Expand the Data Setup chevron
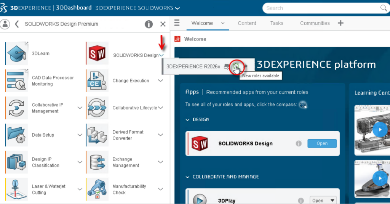The height and width of the screenshot is (204, 390). tap(80, 135)
